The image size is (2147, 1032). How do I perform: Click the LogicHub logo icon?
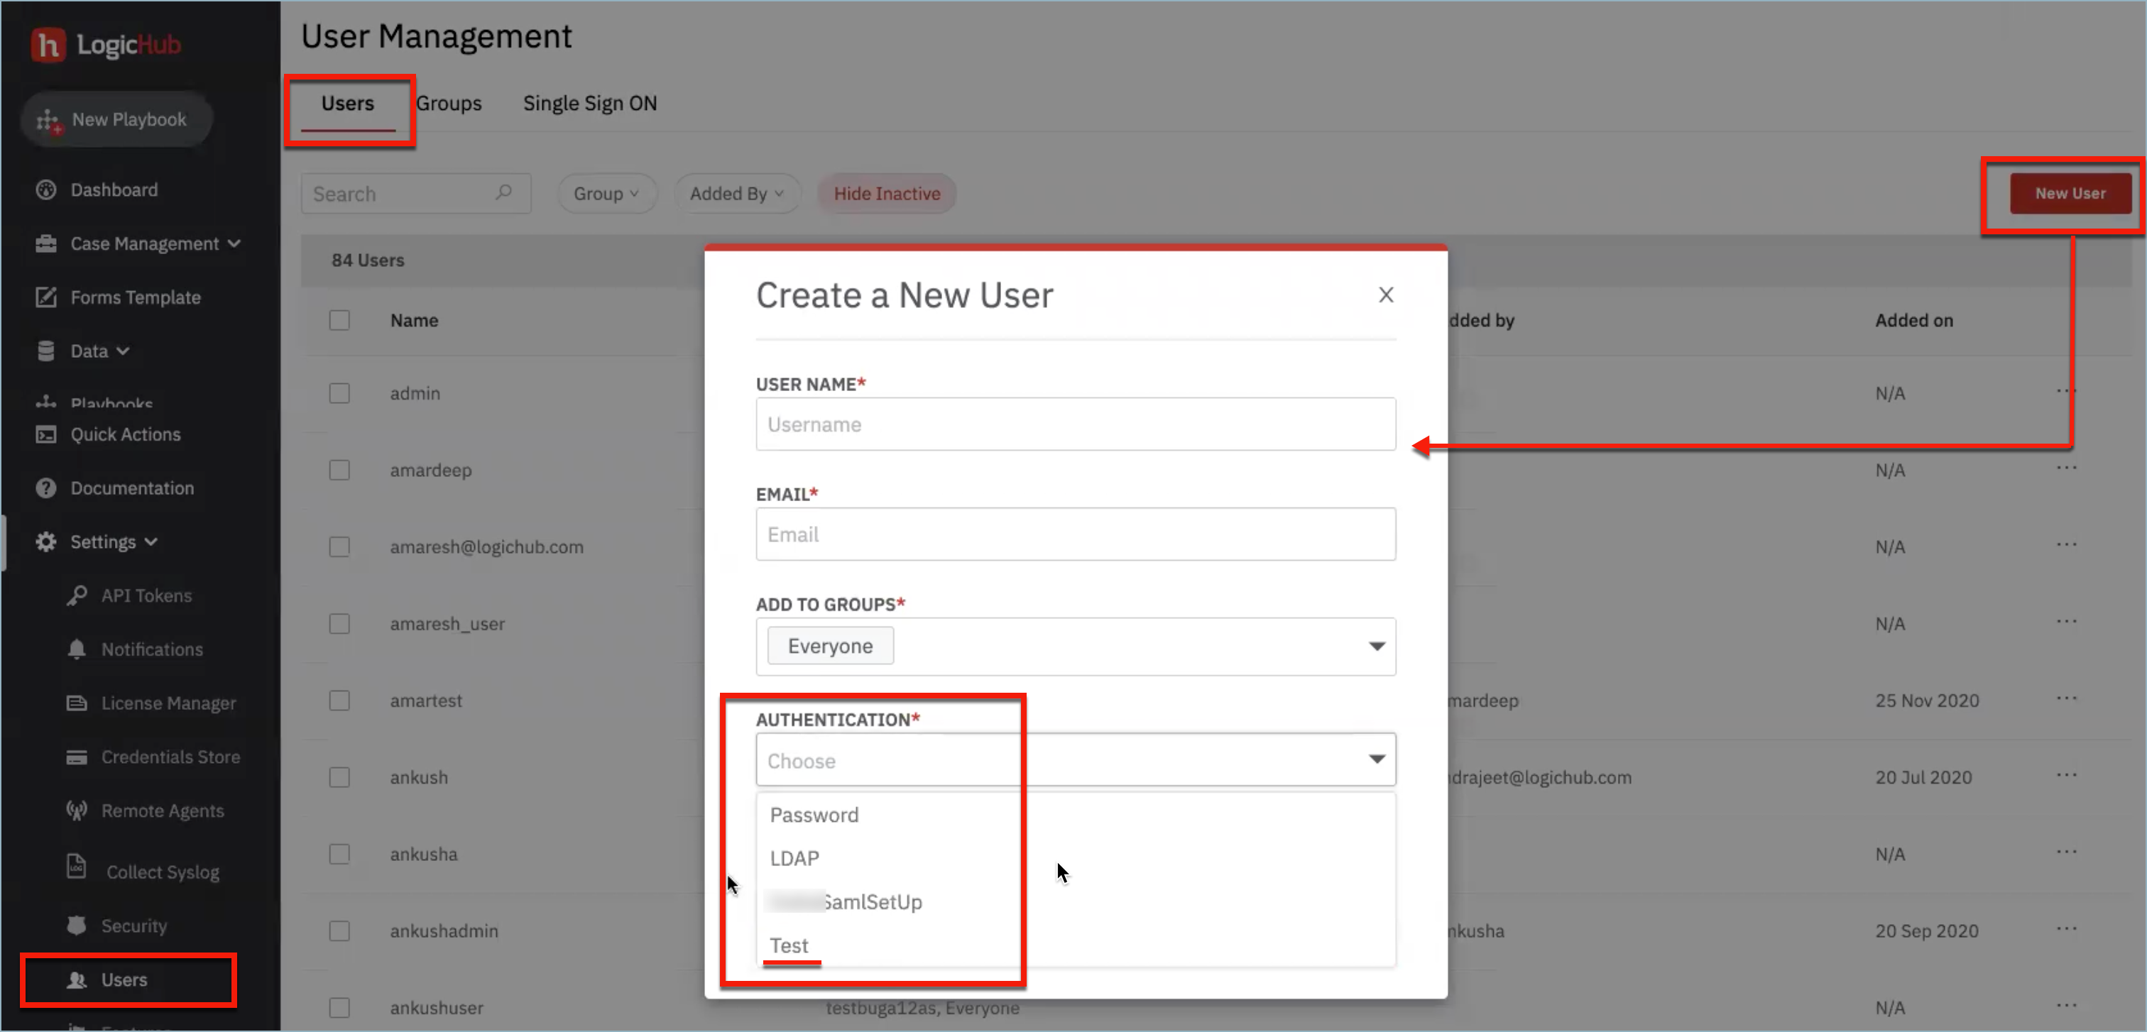48,44
